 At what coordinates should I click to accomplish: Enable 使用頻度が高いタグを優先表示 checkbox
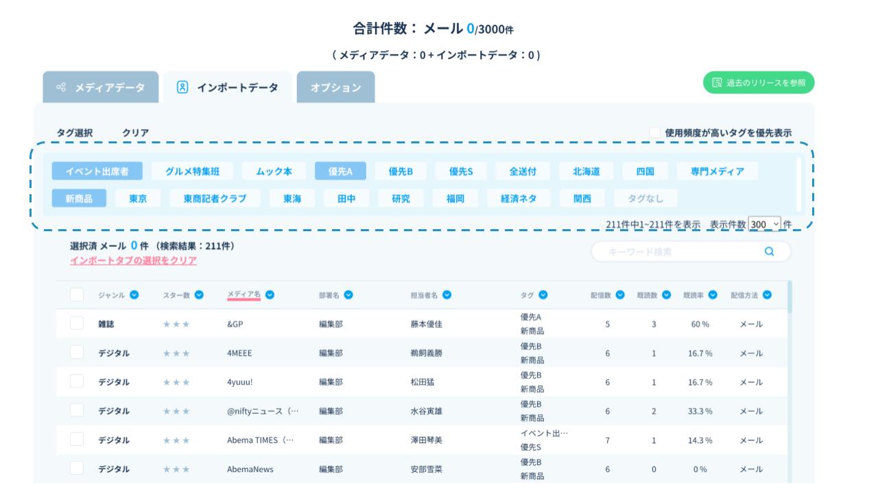pos(655,132)
